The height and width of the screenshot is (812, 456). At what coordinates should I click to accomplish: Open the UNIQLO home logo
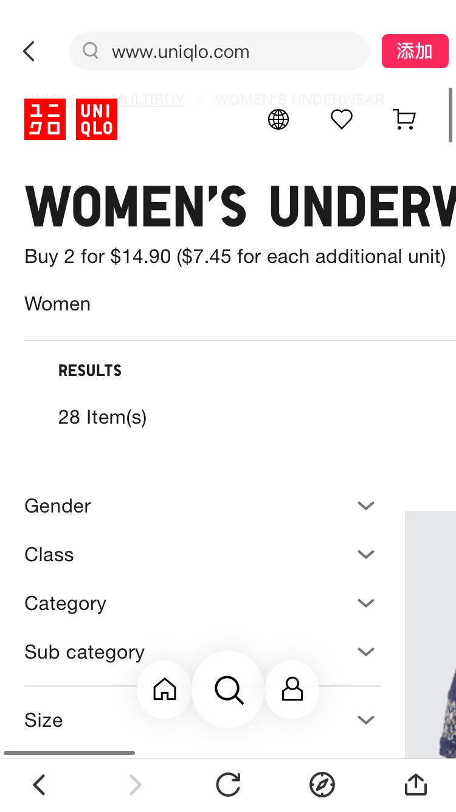tap(70, 119)
